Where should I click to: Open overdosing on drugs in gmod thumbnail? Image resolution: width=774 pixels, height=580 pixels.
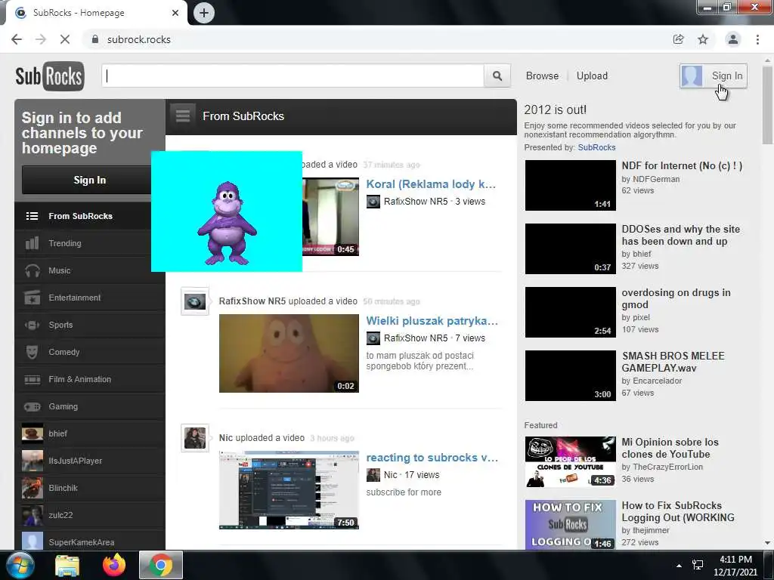(570, 312)
